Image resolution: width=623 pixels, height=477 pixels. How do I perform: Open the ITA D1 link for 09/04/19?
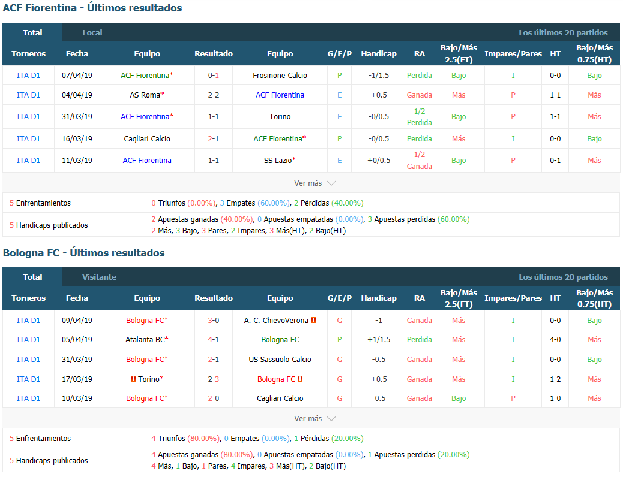click(29, 320)
